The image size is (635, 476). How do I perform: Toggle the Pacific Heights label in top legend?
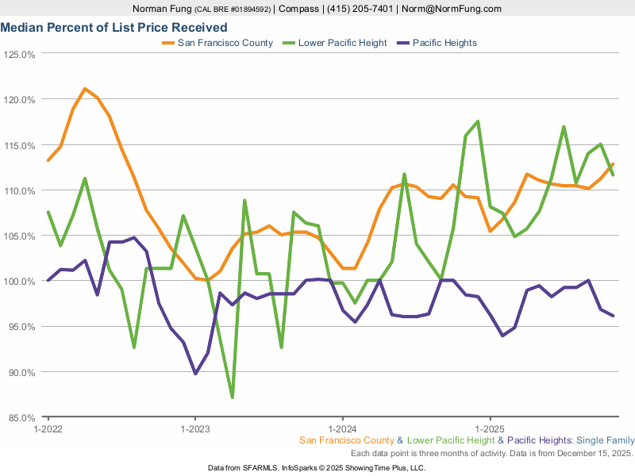pos(445,43)
